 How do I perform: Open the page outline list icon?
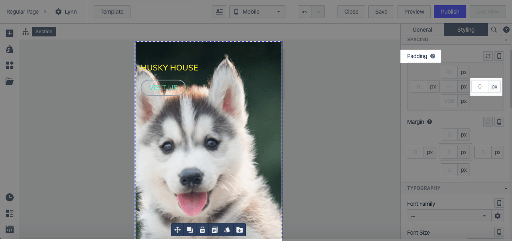10,213
